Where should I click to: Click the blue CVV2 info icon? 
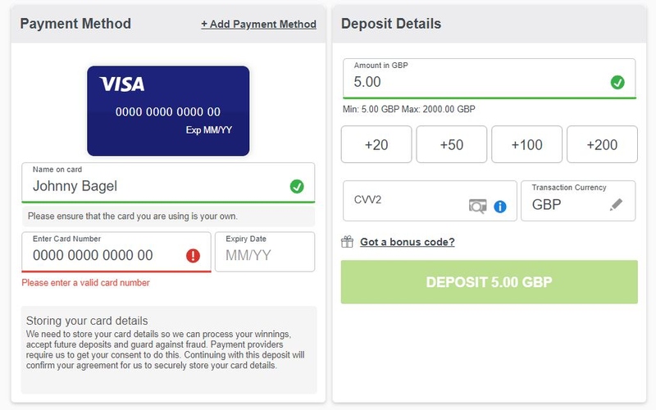[x=499, y=207]
